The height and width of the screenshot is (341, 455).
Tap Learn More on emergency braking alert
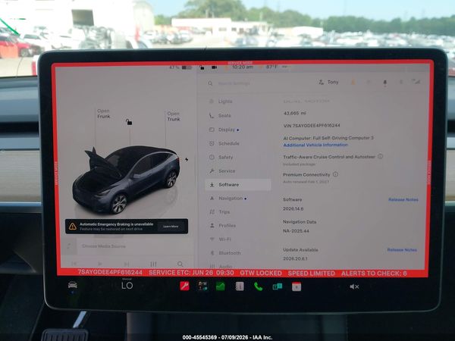[171, 227]
